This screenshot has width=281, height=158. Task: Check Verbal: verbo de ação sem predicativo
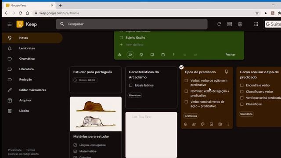pyautogui.click(x=186, y=81)
